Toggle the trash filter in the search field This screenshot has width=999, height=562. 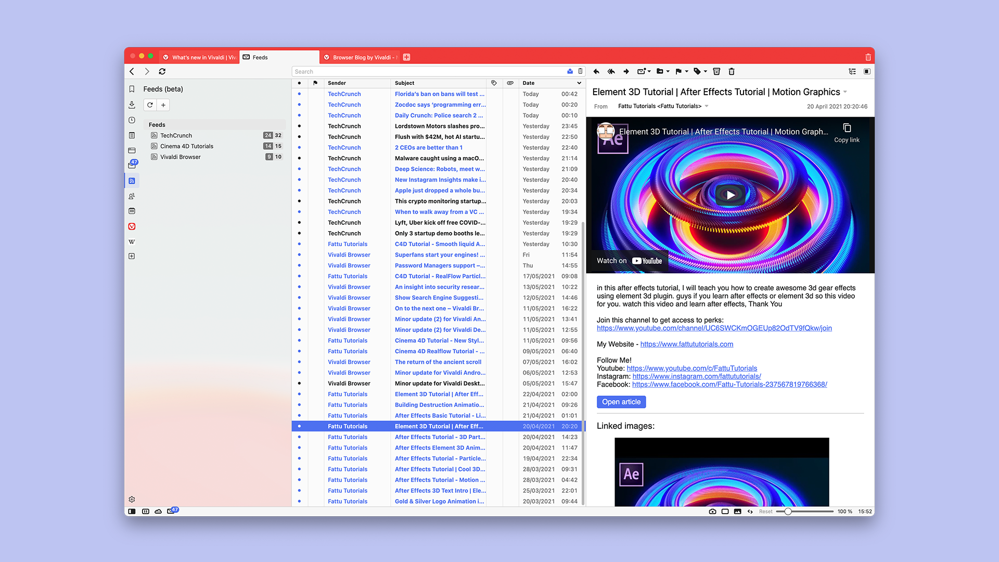[x=581, y=71]
